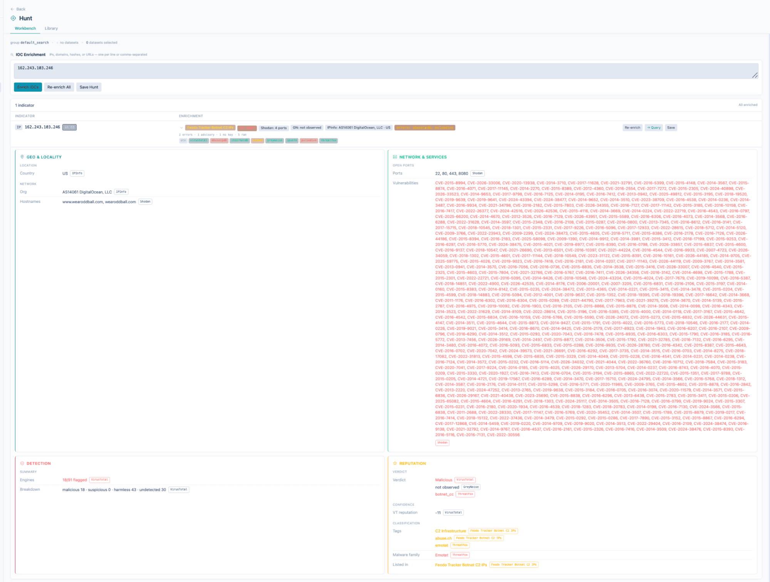The width and height of the screenshot is (770, 582).
Task: Click the 18/91 flagged value
Action: (x=74, y=480)
